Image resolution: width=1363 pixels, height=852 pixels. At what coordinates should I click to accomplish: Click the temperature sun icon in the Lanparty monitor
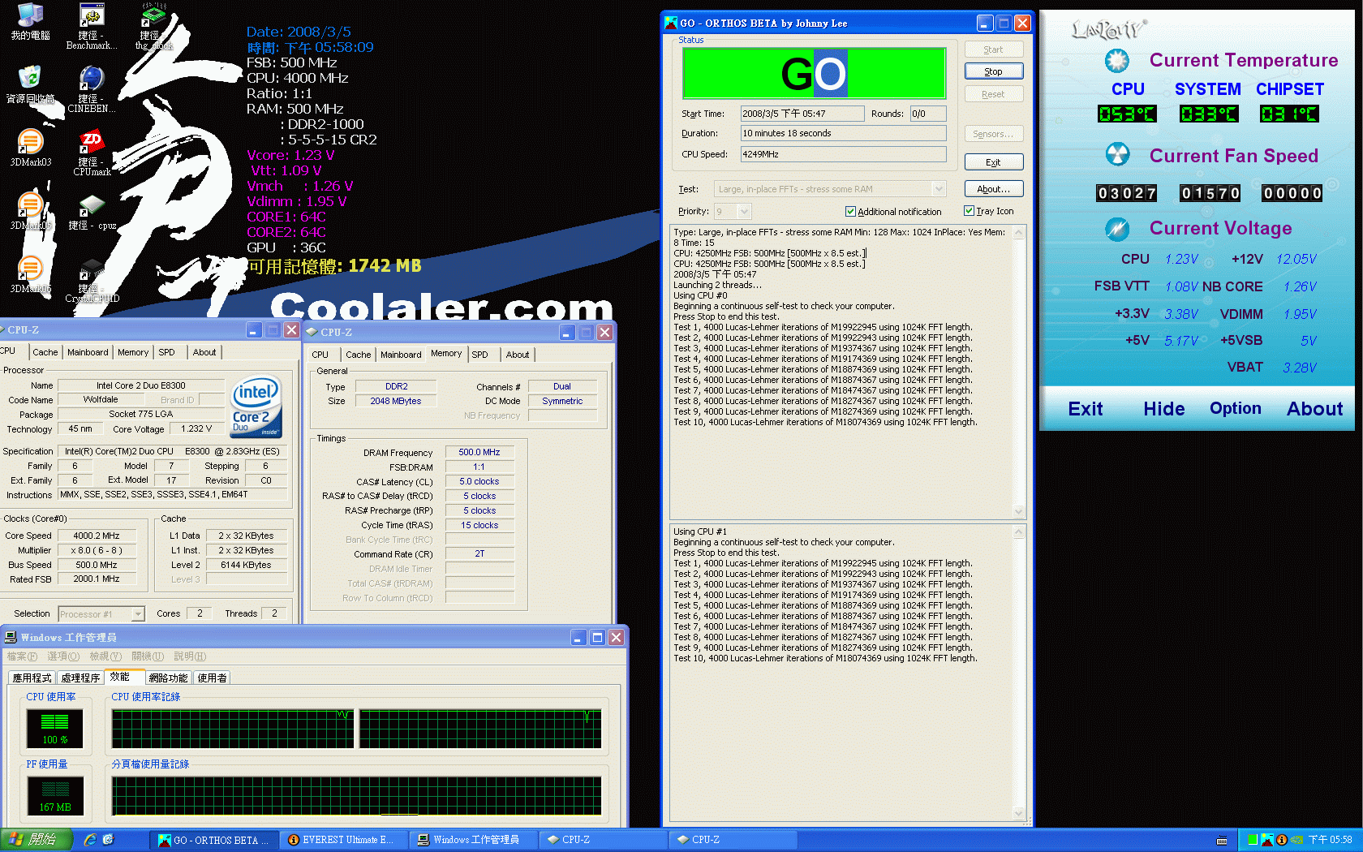1117,60
